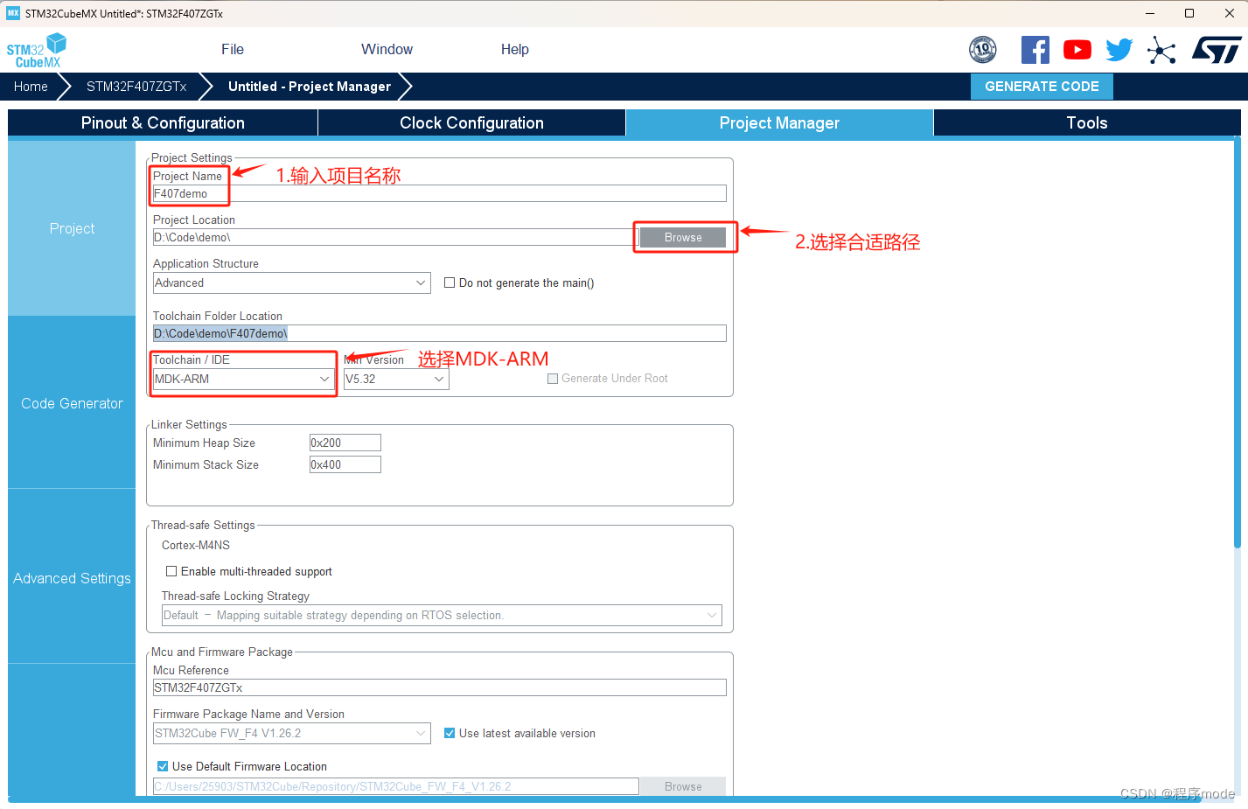Open the Application Structure dropdown
The height and width of the screenshot is (809, 1248).
tap(292, 282)
